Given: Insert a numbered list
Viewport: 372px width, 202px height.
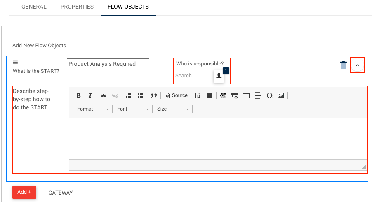Looking at the screenshot, I should click(129, 95).
